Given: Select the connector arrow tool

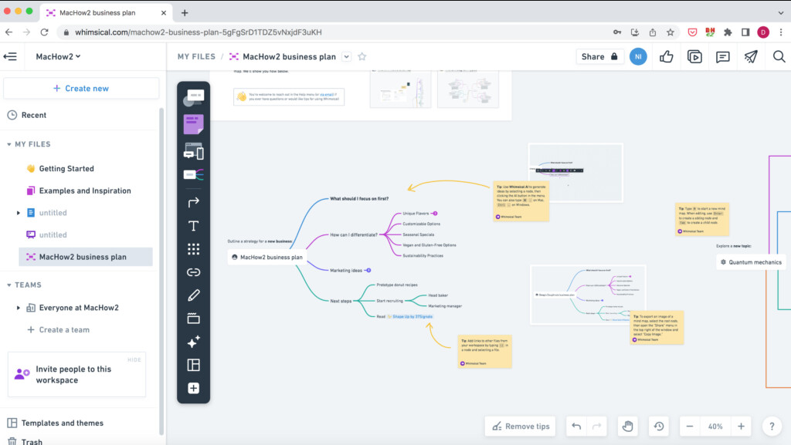Looking at the screenshot, I should [x=193, y=202].
